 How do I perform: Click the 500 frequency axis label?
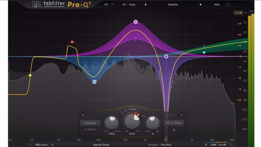pyautogui.click(x=125, y=140)
